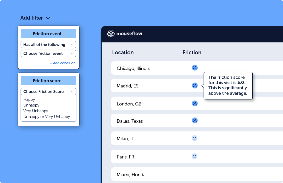283x183 pixels.
Task: Choose 'Very Unhappy' friction score option
Action: coord(36,111)
